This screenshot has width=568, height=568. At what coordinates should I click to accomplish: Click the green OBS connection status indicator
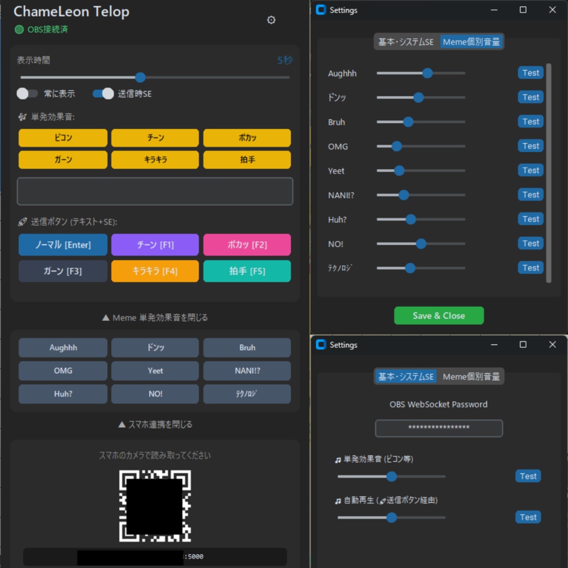19,29
